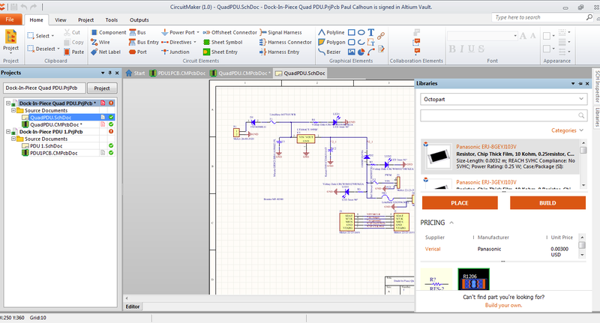Click the 'Build your own.' link
This screenshot has height=323, width=600.
tap(504, 306)
